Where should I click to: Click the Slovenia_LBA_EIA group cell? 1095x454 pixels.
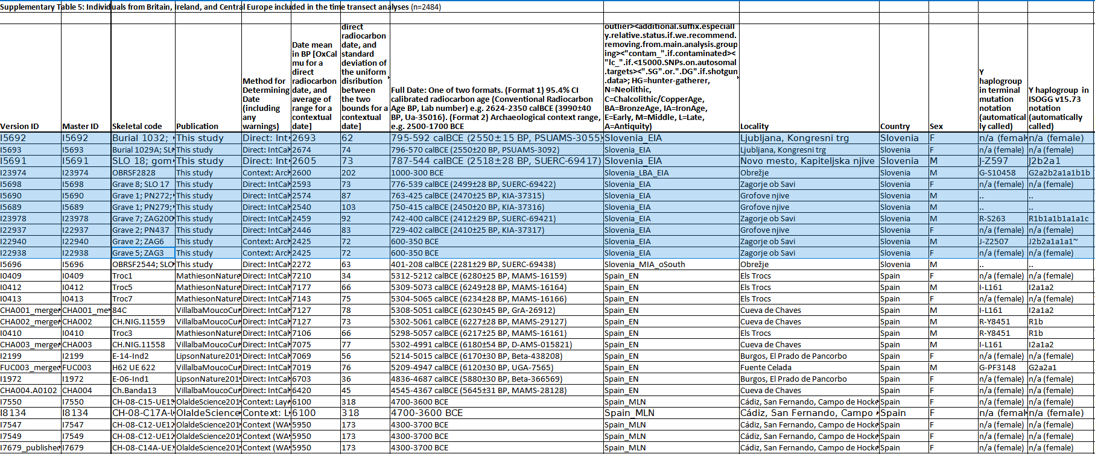click(x=671, y=172)
